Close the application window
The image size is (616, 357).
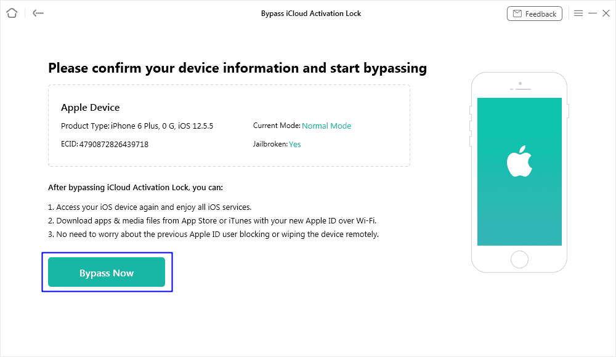606,14
